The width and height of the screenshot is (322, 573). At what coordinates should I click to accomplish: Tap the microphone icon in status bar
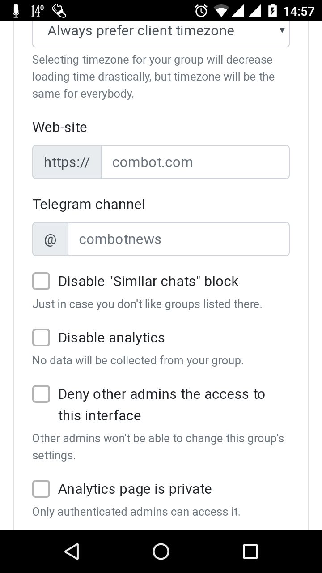coord(16,11)
